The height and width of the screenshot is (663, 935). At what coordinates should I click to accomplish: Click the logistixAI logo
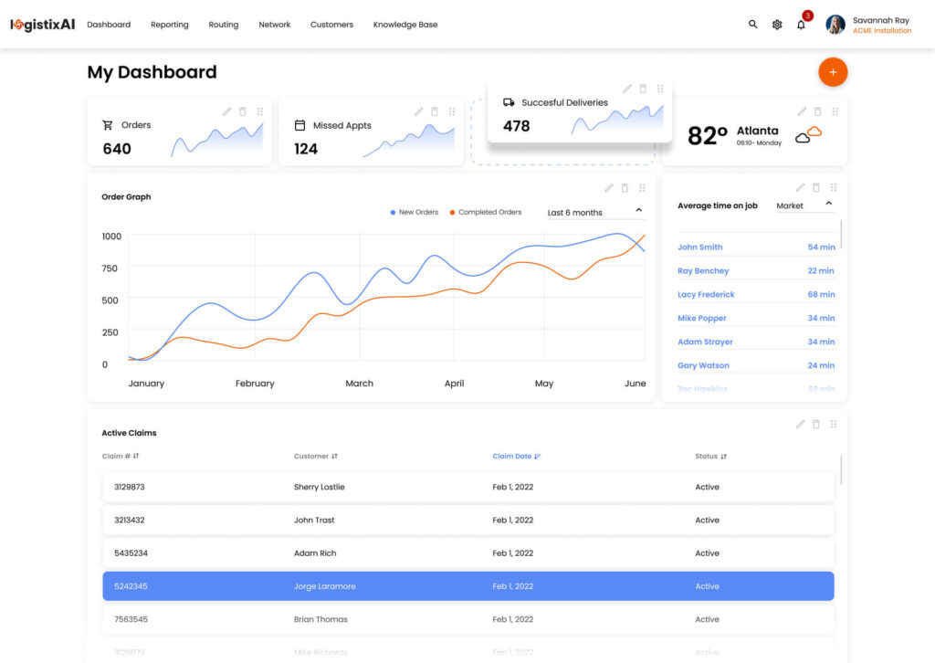[x=42, y=25]
